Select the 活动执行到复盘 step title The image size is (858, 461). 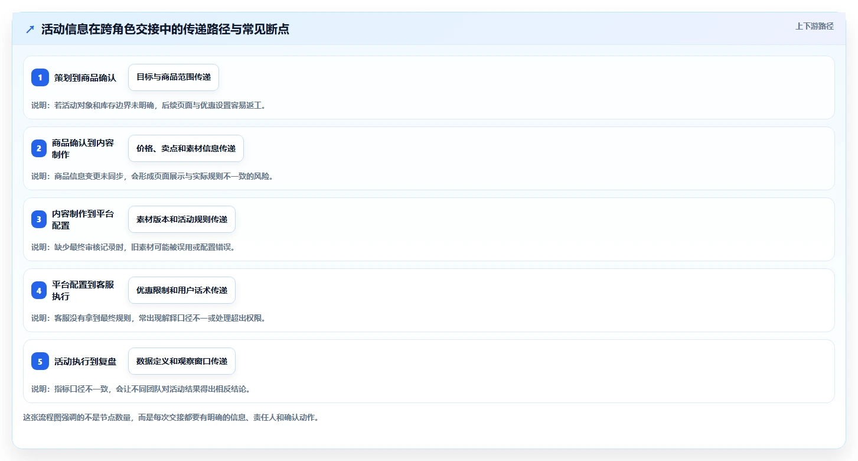click(x=85, y=361)
